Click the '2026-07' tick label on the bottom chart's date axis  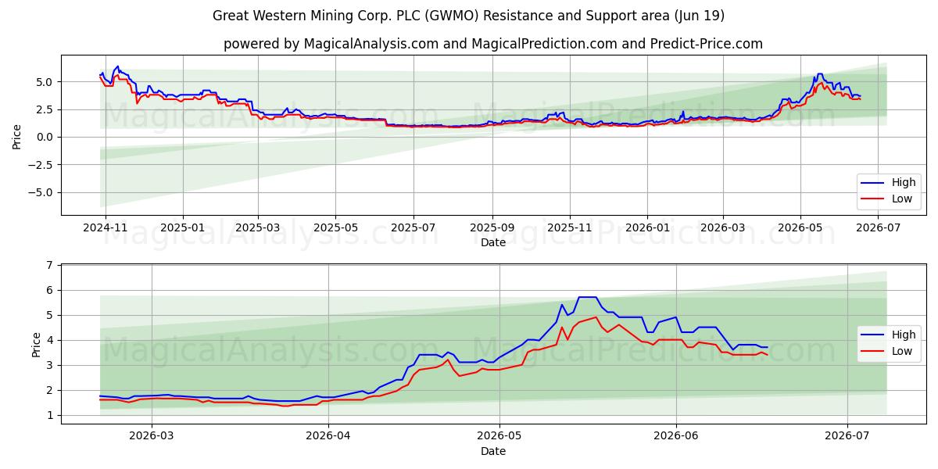point(847,437)
